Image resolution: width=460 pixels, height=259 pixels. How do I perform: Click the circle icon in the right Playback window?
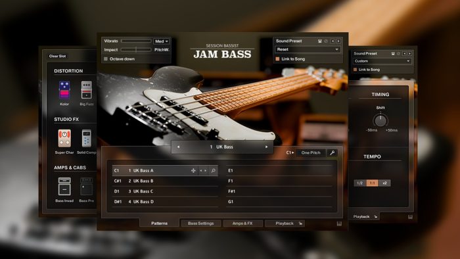pyautogui.click(x=398, y=53)
